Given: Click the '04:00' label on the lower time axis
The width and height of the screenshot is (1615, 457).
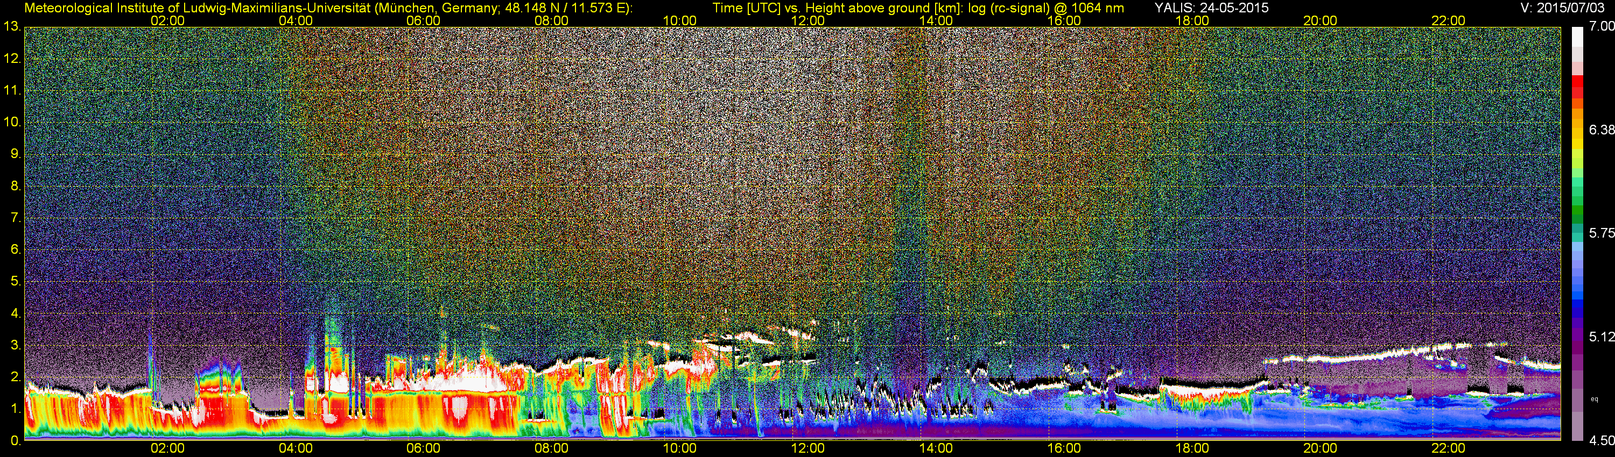Looking at the screenshot, I should coord(296,448).
